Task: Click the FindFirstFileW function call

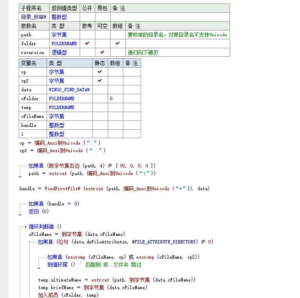Action: (x=62, y=189)
